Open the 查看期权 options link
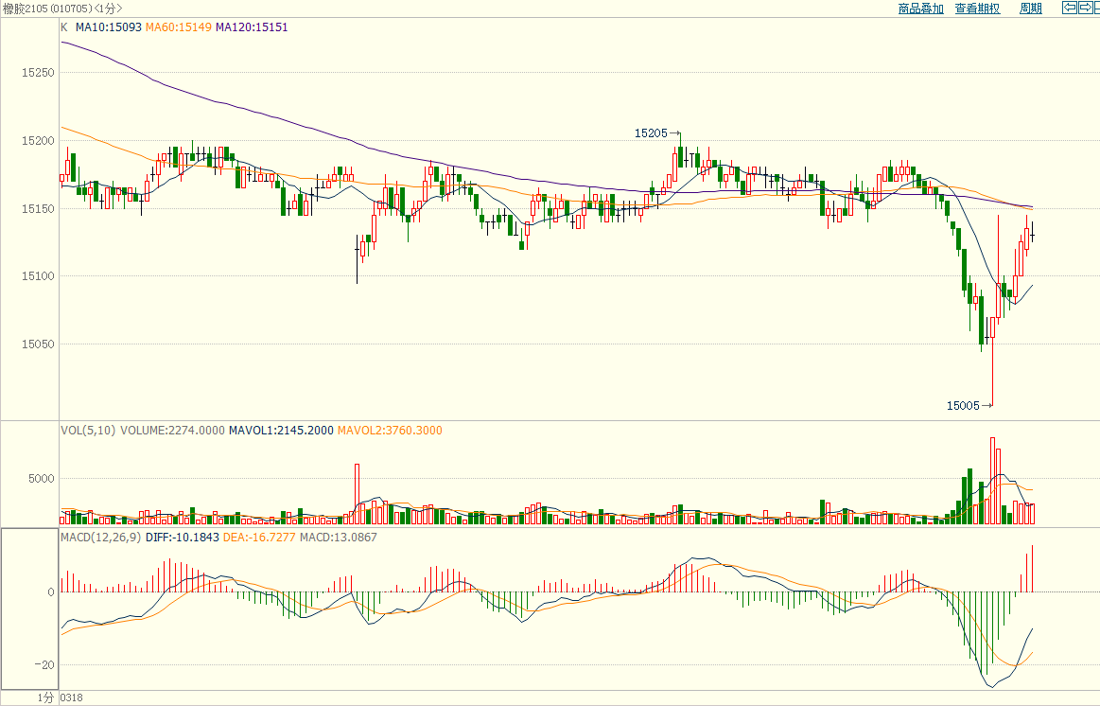The width and height of the screenshot is (1100, 706). [x=977, y=9]
